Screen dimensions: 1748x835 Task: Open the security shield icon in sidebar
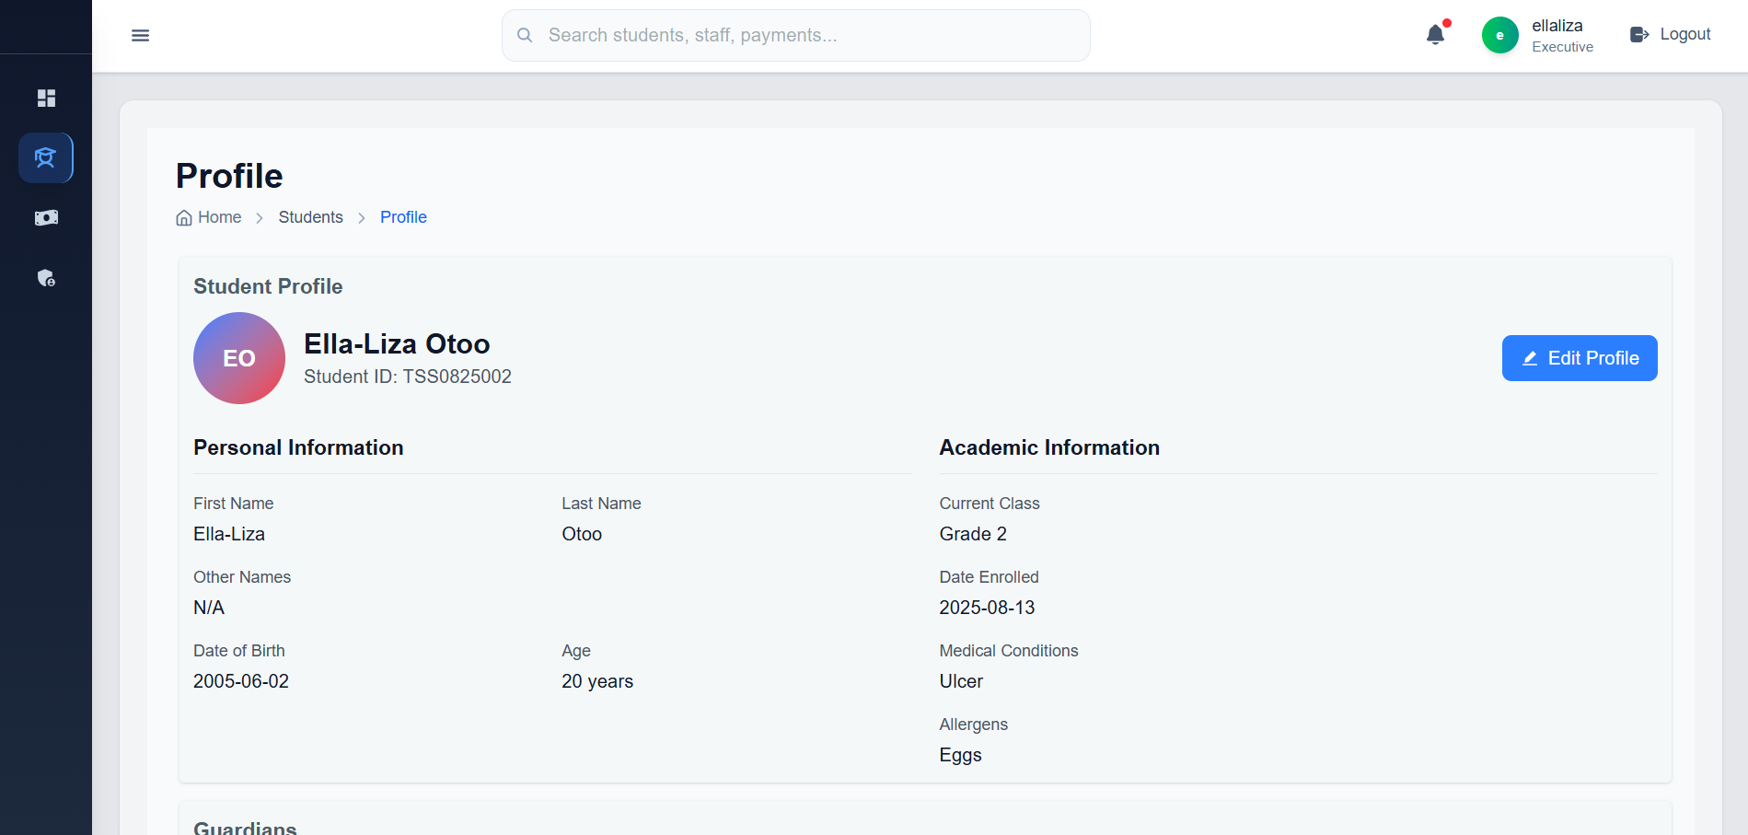[46, 277]
